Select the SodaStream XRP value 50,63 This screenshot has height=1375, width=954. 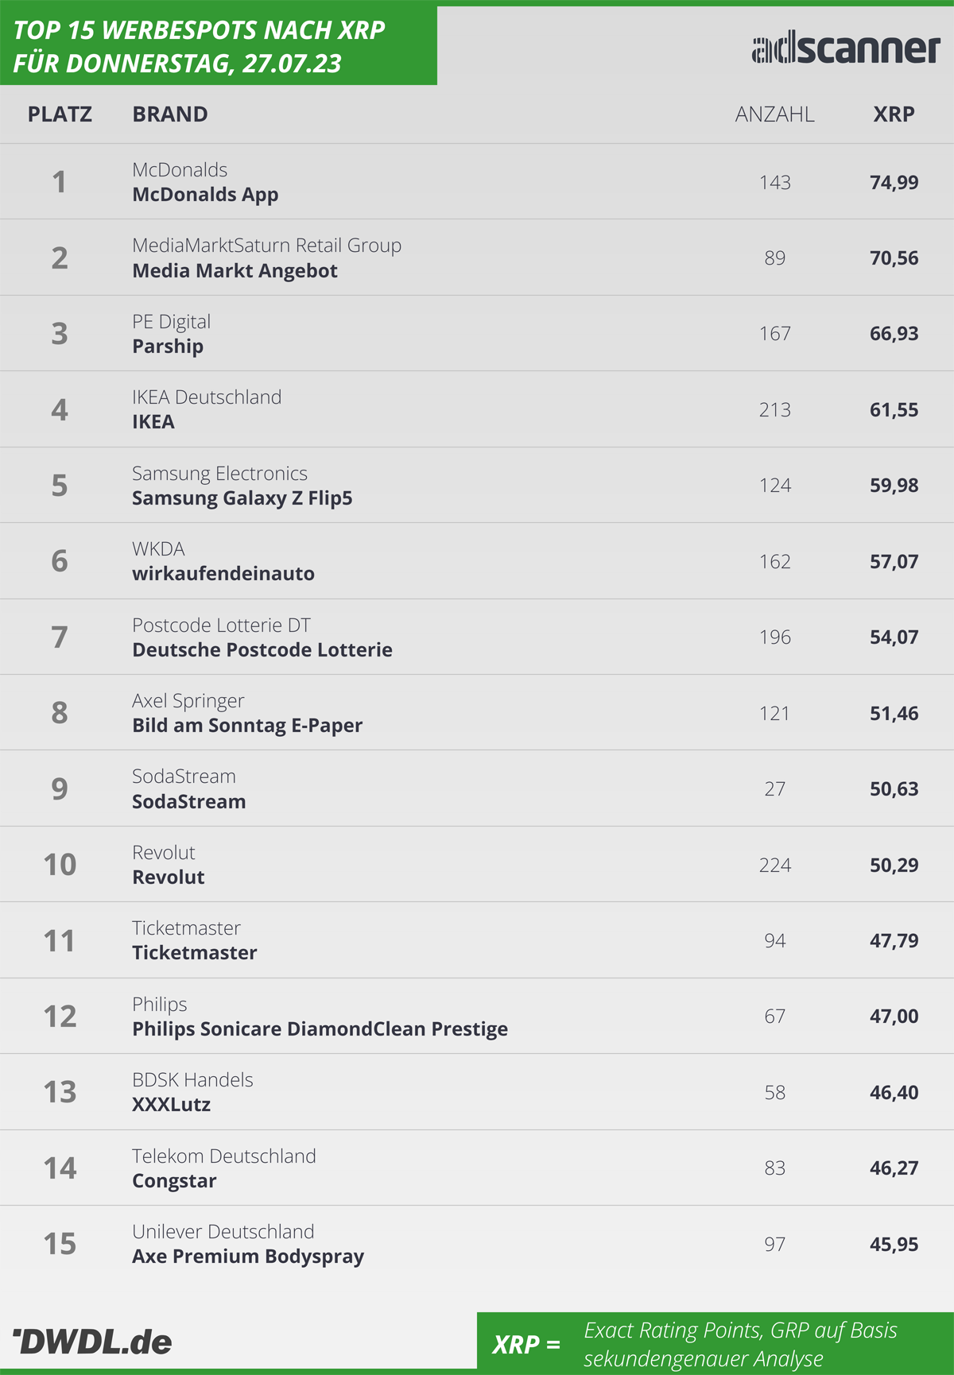tap(894, 789)
